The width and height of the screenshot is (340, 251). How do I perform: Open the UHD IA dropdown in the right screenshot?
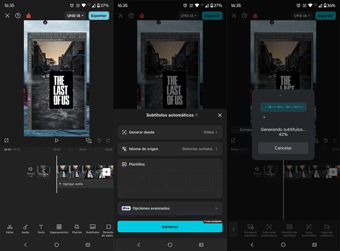coord(302,16)
